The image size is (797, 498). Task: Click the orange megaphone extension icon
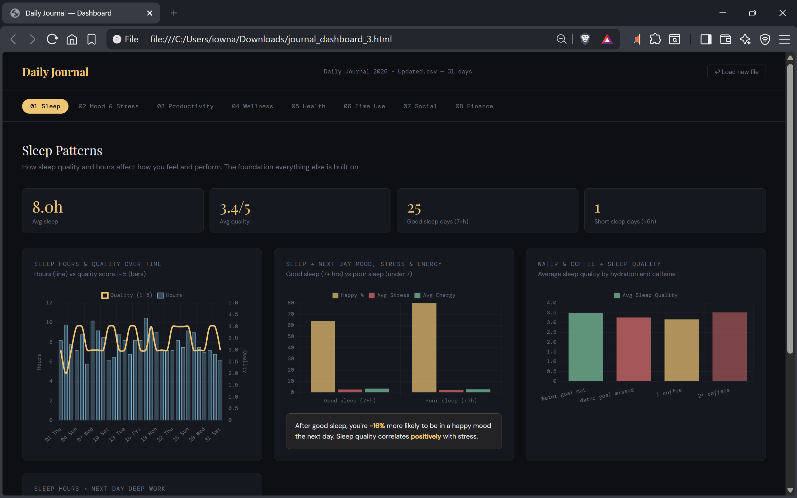(636, 39)
